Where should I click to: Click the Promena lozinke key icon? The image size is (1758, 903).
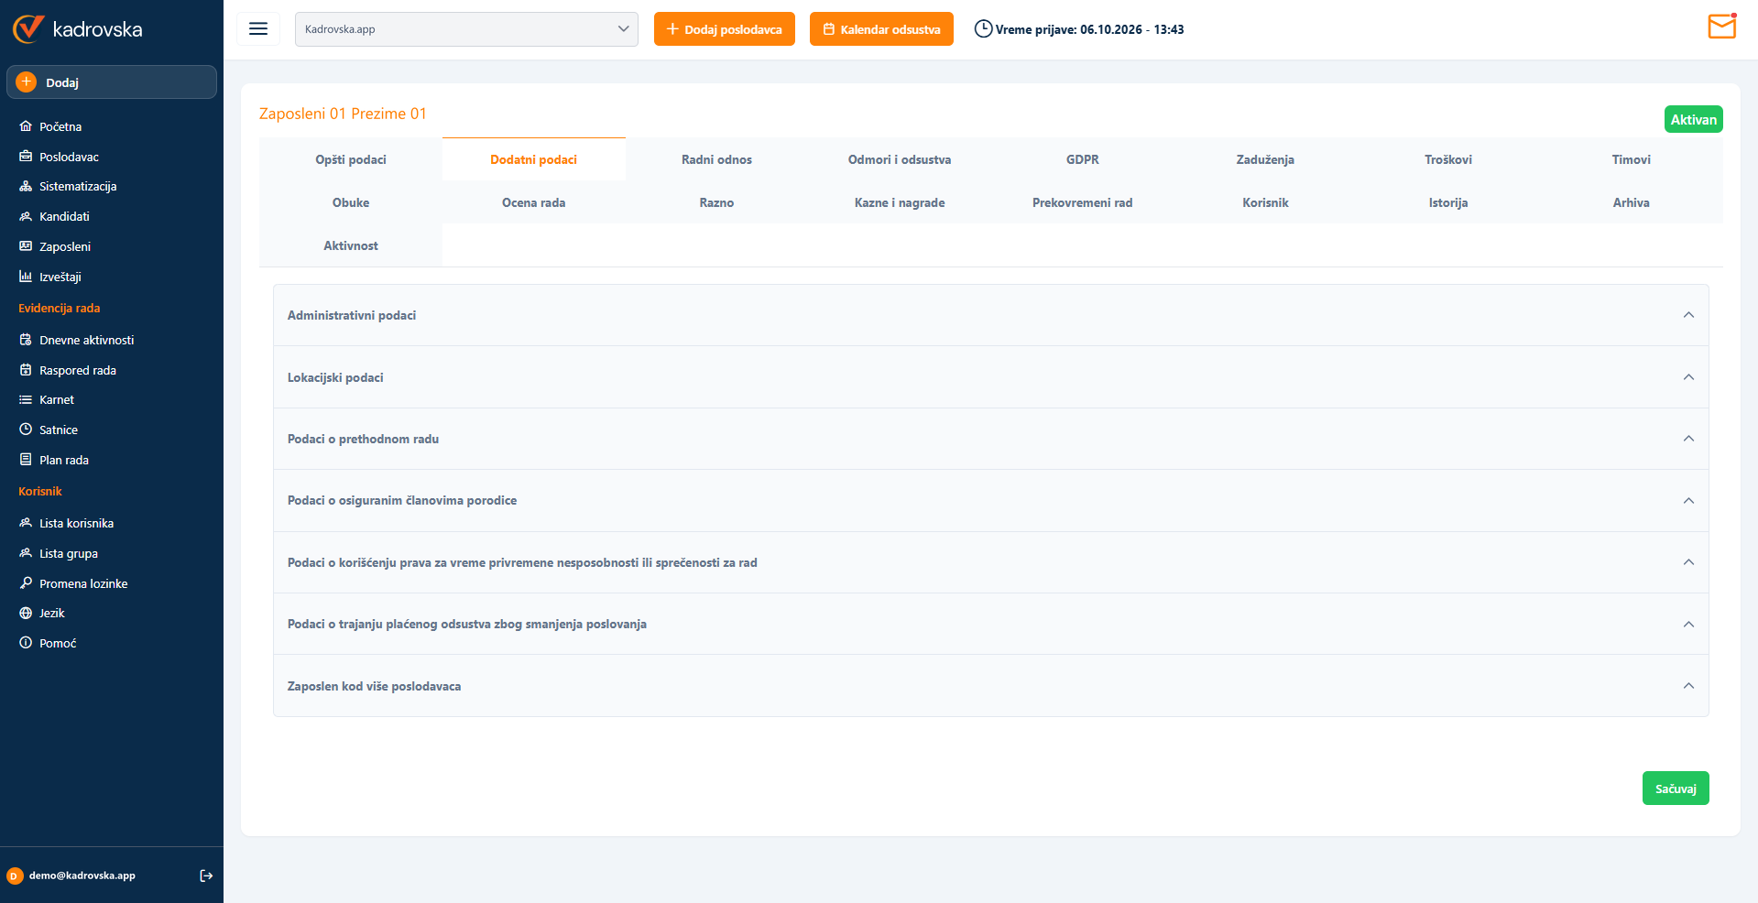(26, 583)
